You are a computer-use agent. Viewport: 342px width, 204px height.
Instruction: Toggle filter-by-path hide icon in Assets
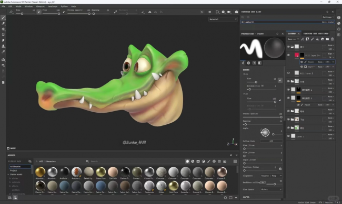[x=30, y=161]
